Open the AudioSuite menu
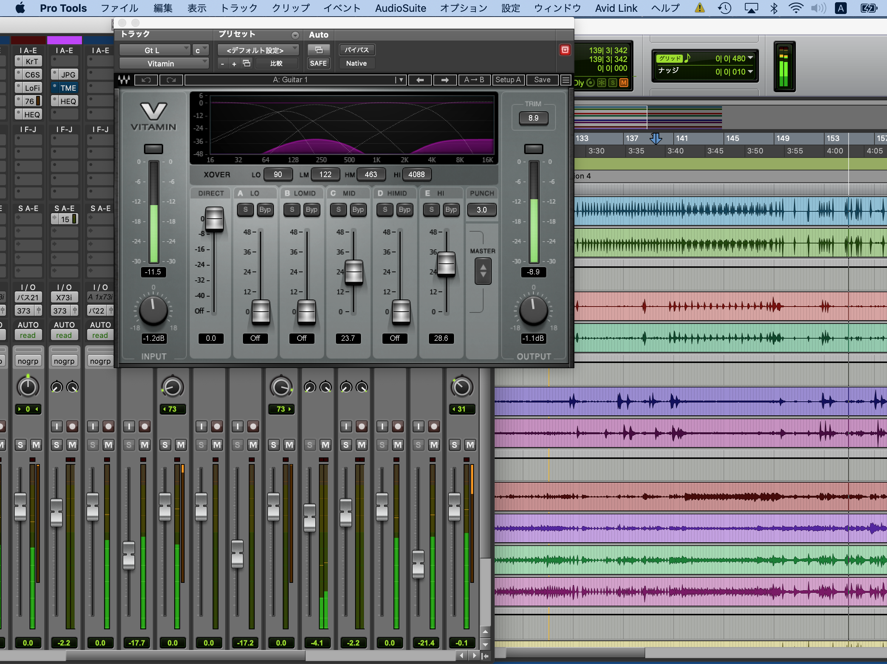This screenshot has height=664, width=887. click(400, 8)
